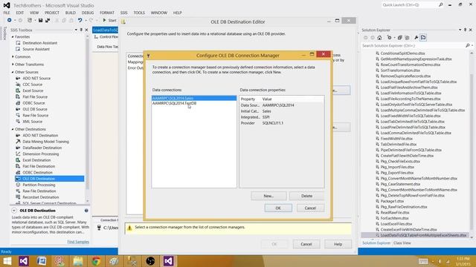Collapse the Other Sources group
The image size is (476, 267).
point(13,72)
